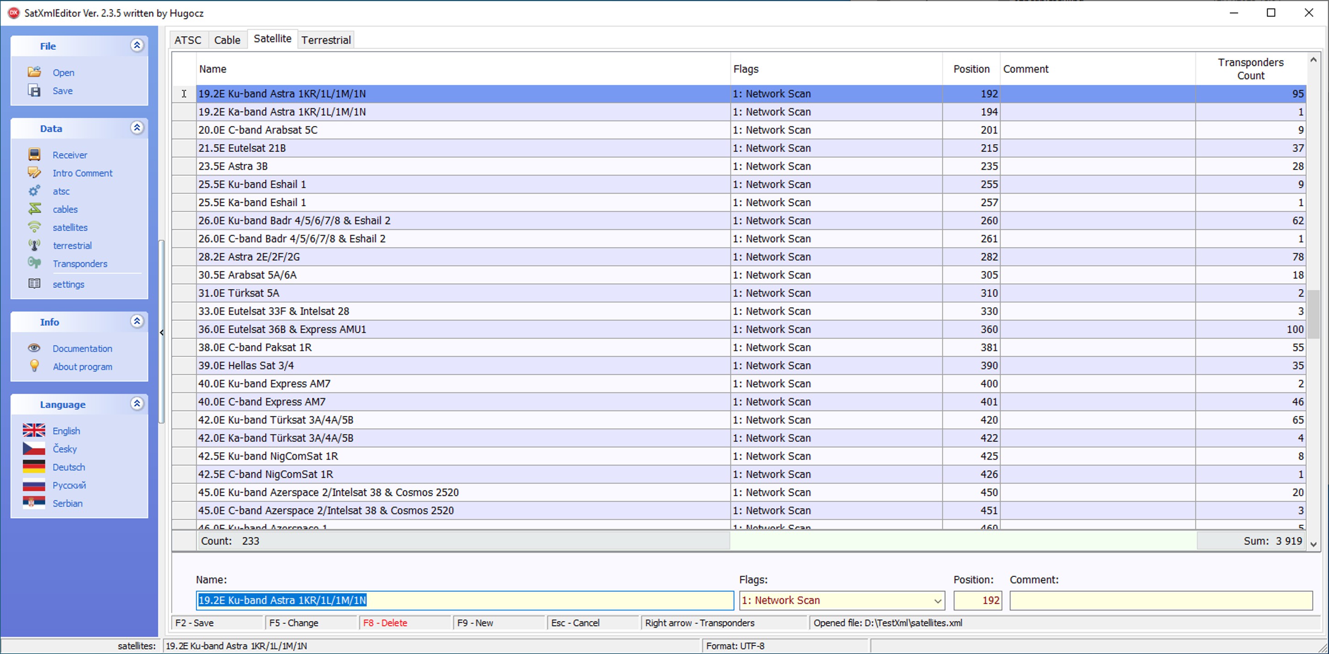1329x654 pixels.
Task: Click the Russian flag icon
Action: click(33, 485)
